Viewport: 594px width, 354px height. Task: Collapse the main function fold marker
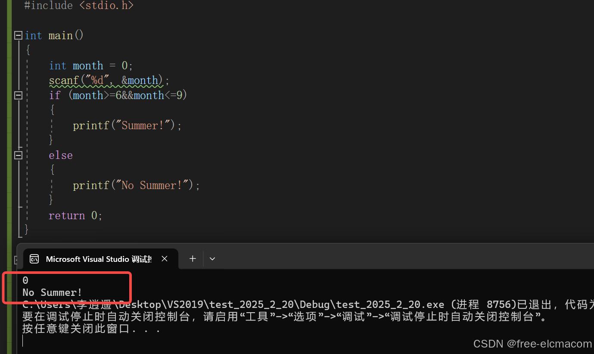click(18, 35)
